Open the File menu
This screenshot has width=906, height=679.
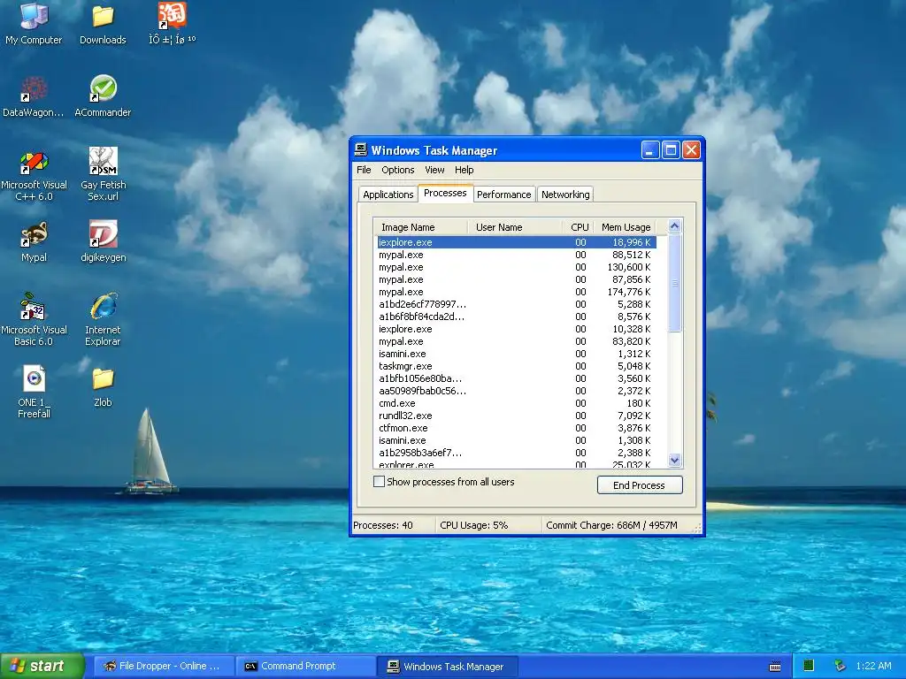(364, 170)
